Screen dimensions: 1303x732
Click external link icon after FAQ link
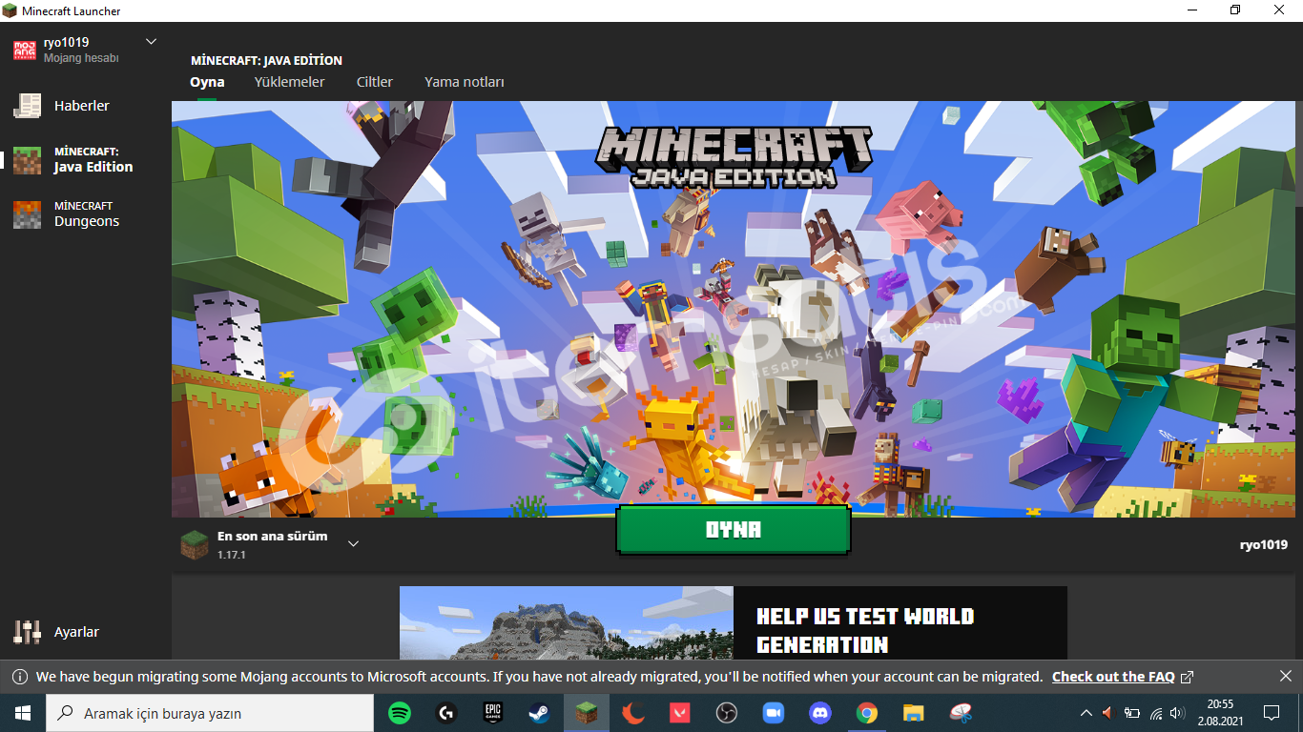coord(1188,677)
